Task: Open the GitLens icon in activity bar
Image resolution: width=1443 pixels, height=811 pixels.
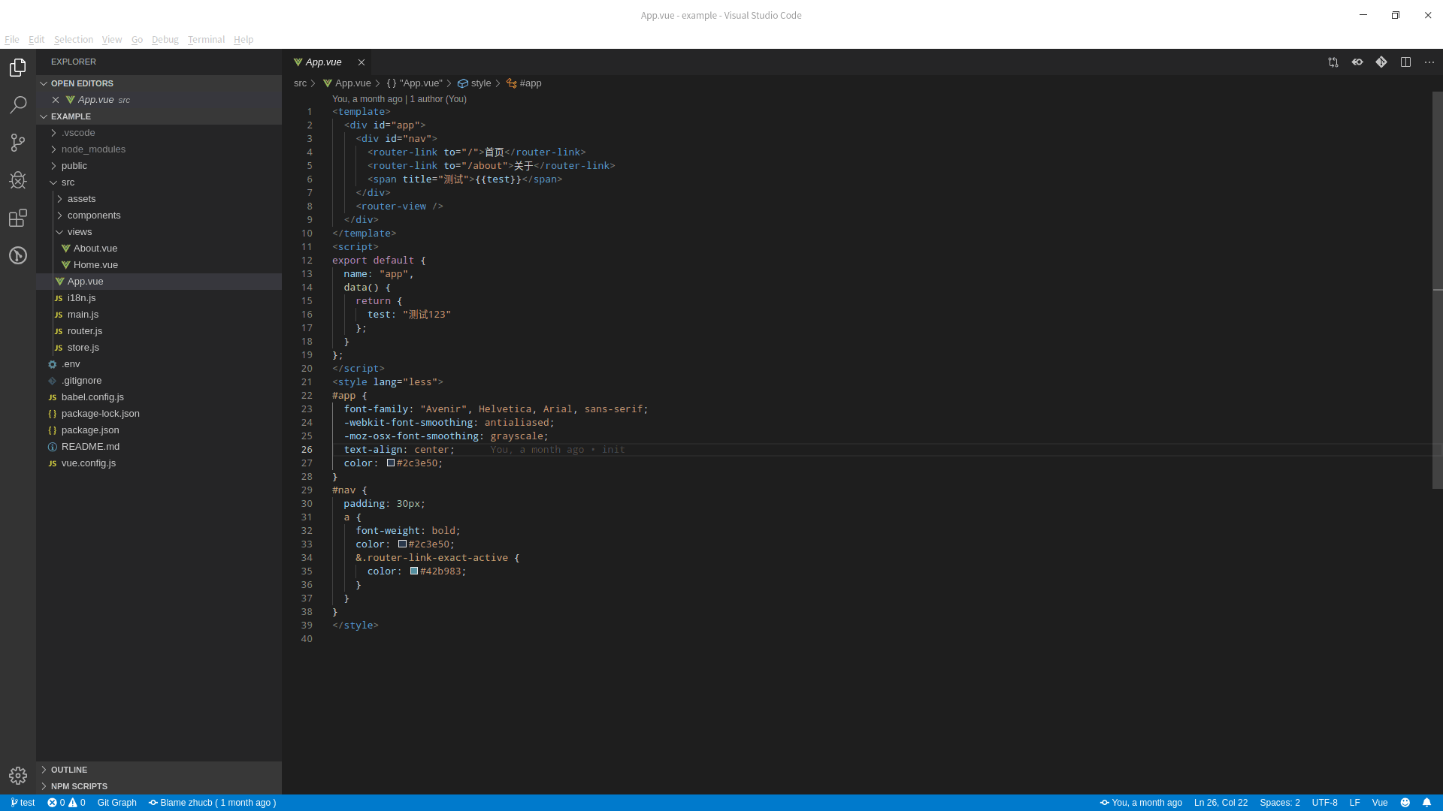Action: (18, 255)
